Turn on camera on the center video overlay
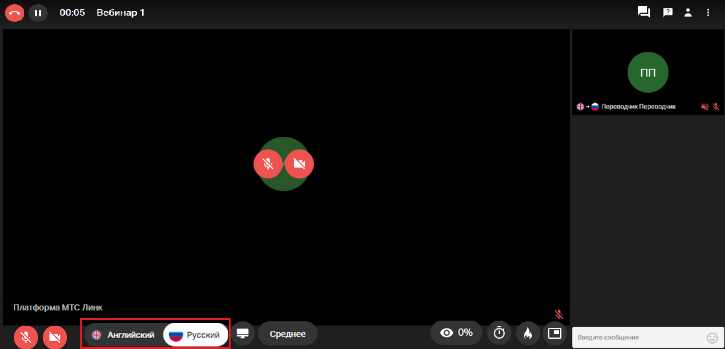Viewport: 725px width, 349px height. [x=299, y=163]
